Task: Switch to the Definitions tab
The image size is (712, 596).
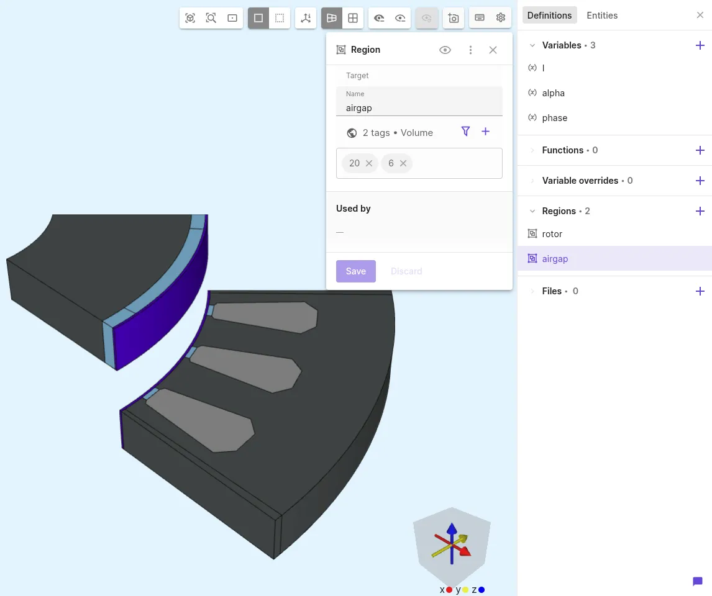Action: tap(549, 16)
